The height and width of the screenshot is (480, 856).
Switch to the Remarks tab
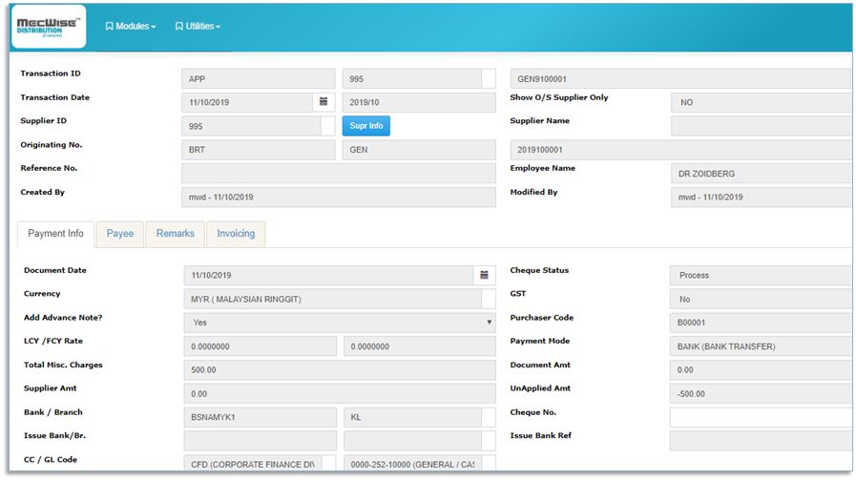coord(175,234)
